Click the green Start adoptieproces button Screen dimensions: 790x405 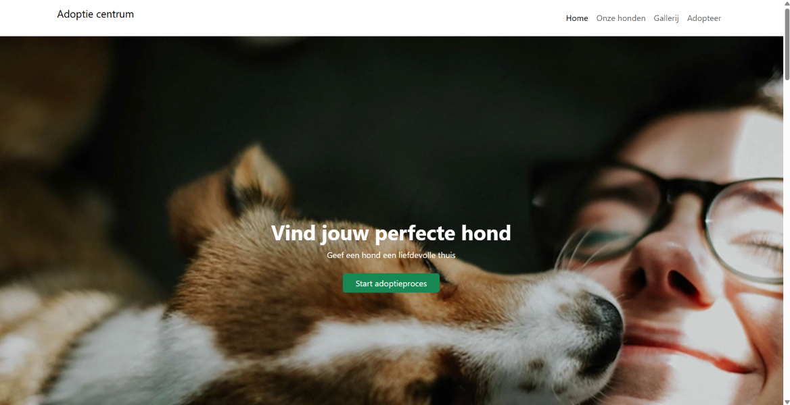[x=391, y=283]
